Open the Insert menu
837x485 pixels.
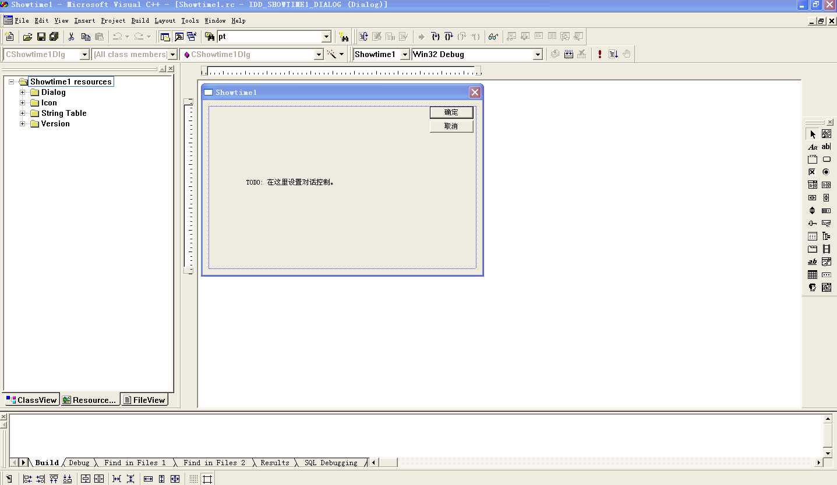click(x=84, y=20)
